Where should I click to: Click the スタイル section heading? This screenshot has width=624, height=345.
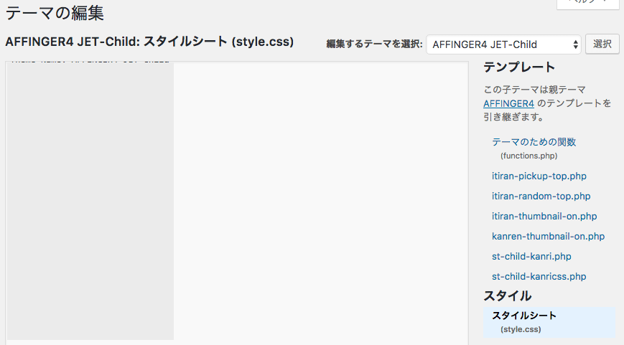(x=508, y=296)
